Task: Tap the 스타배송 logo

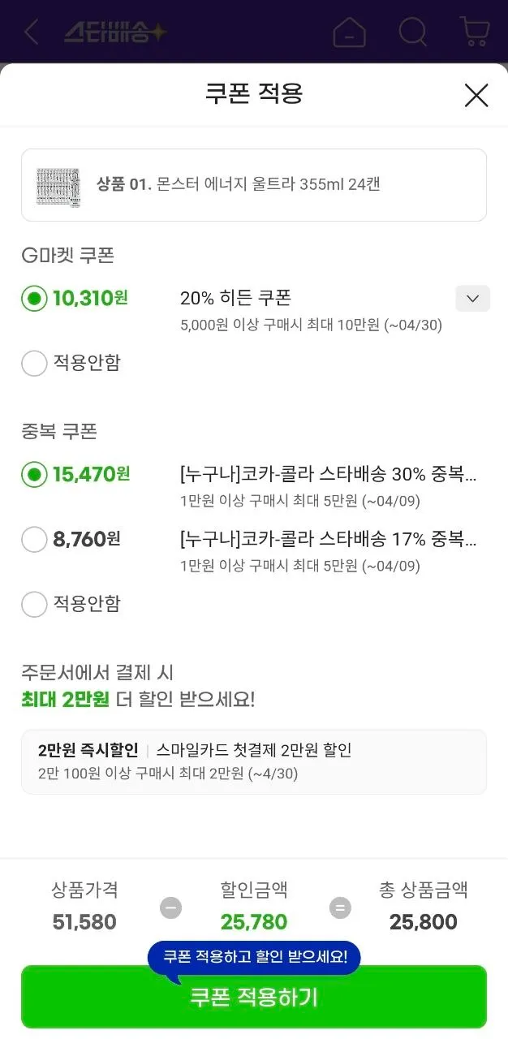Action: [115, 32]
